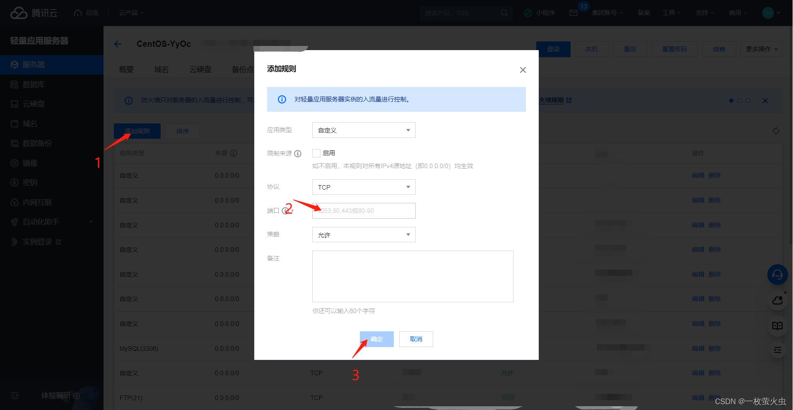Image resolution: width=793 pixels, height=410 pixels.
Task: Open the cloud assistant floating icon
Action: (777, 300)
